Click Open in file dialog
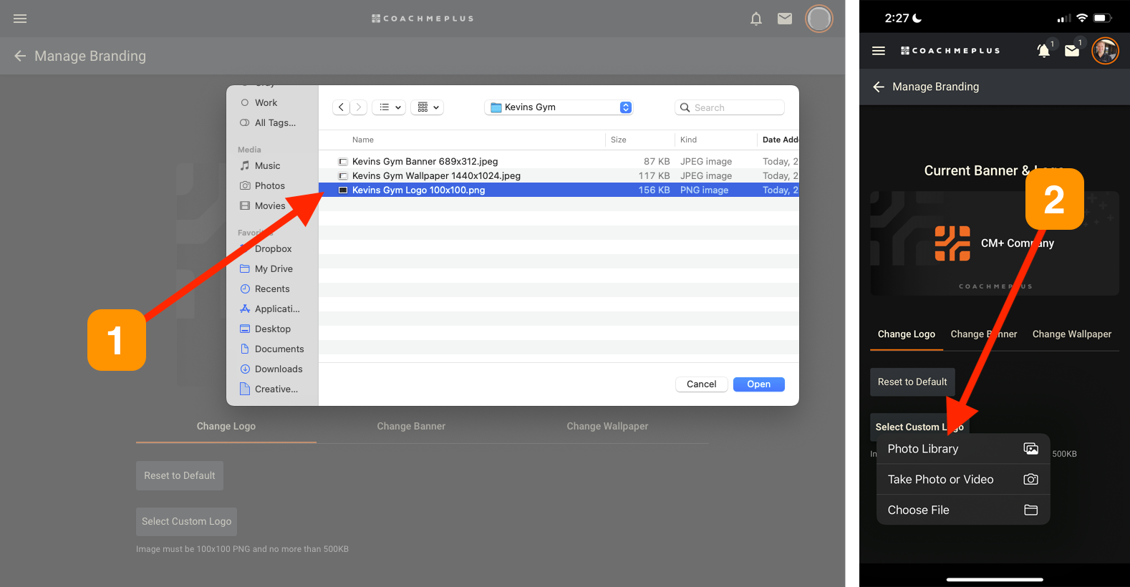This screenshot has width=1130, height=587. click(759, 384)
